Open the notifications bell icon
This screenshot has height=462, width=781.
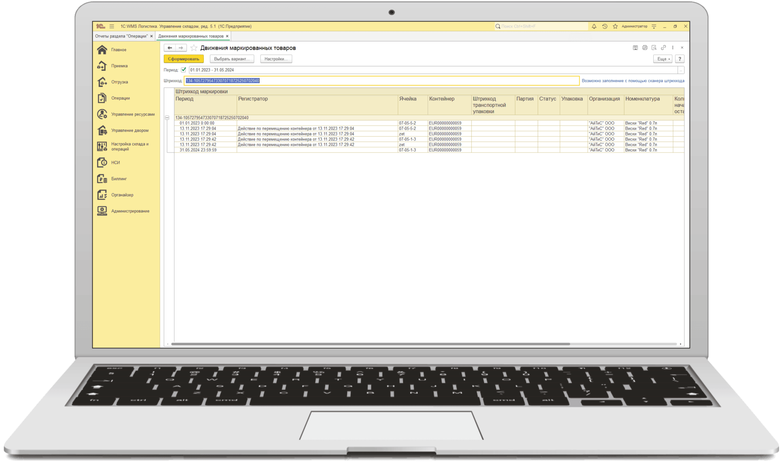point(594,26)
